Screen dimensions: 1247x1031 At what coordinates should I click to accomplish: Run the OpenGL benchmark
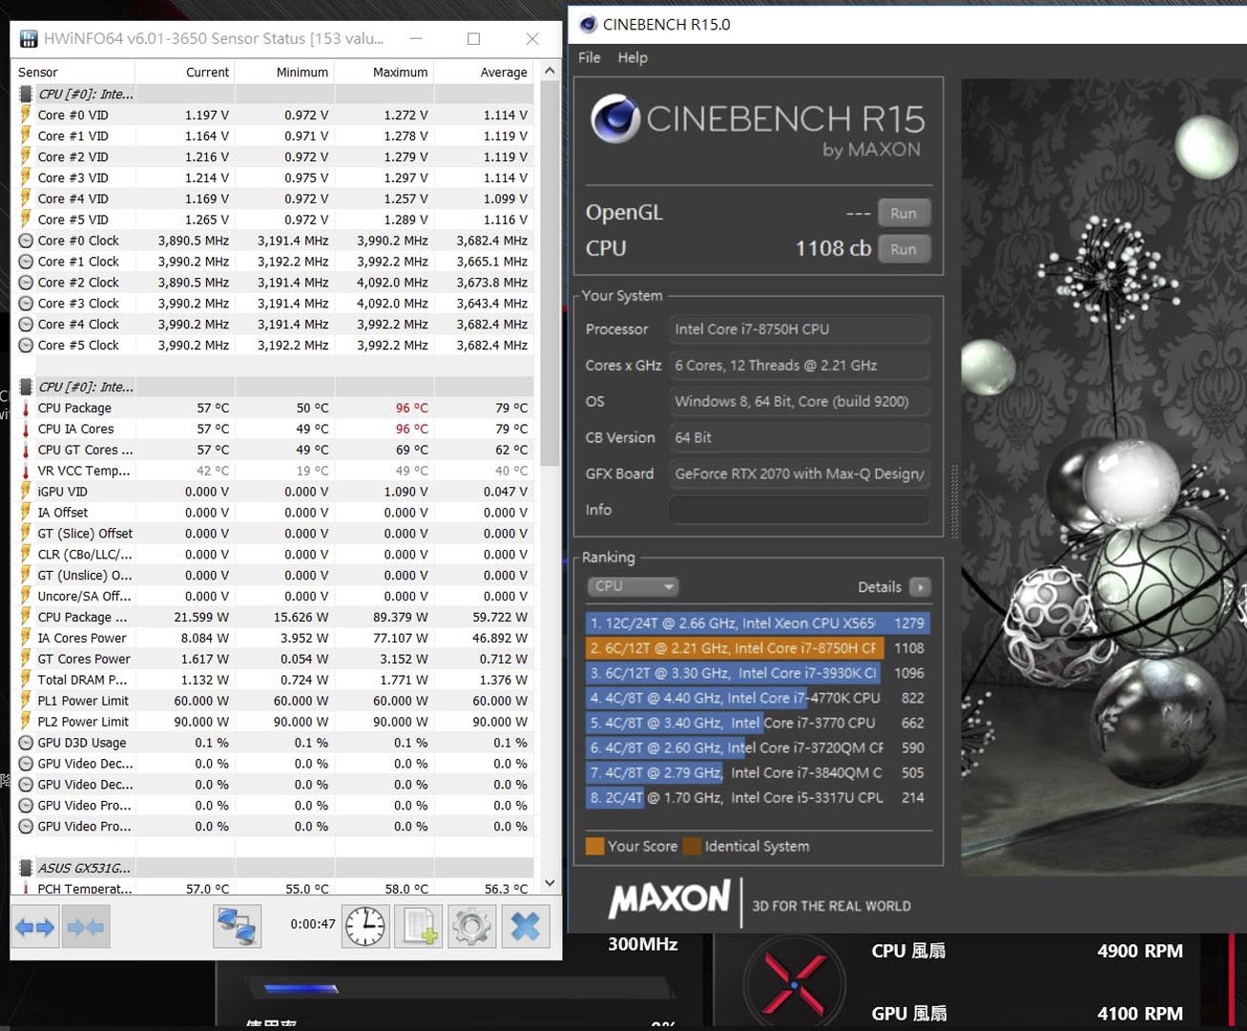tap(904, 213)
